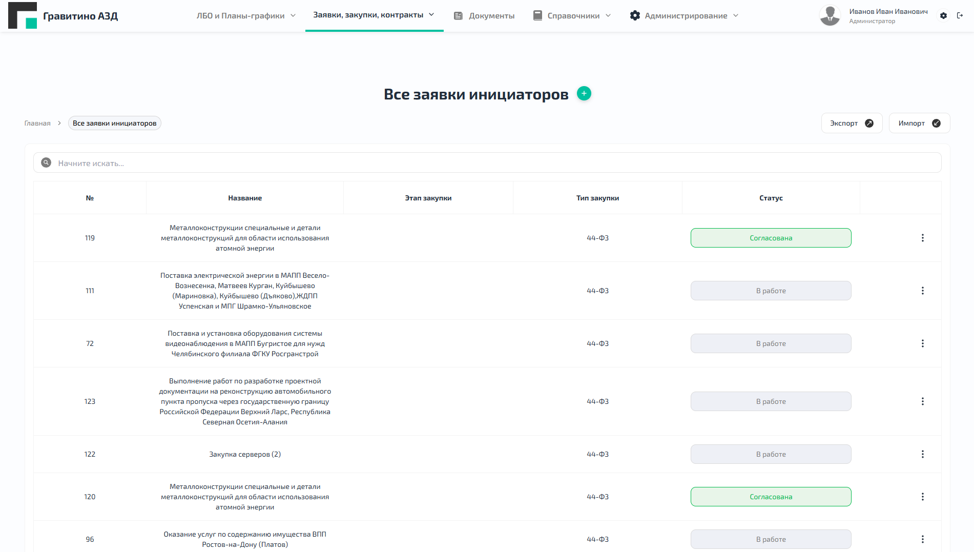The width and height of the screenshot is (974, 552).
Task: Click the Справочники book icon in navigation
Action: (x=537, y=15)
